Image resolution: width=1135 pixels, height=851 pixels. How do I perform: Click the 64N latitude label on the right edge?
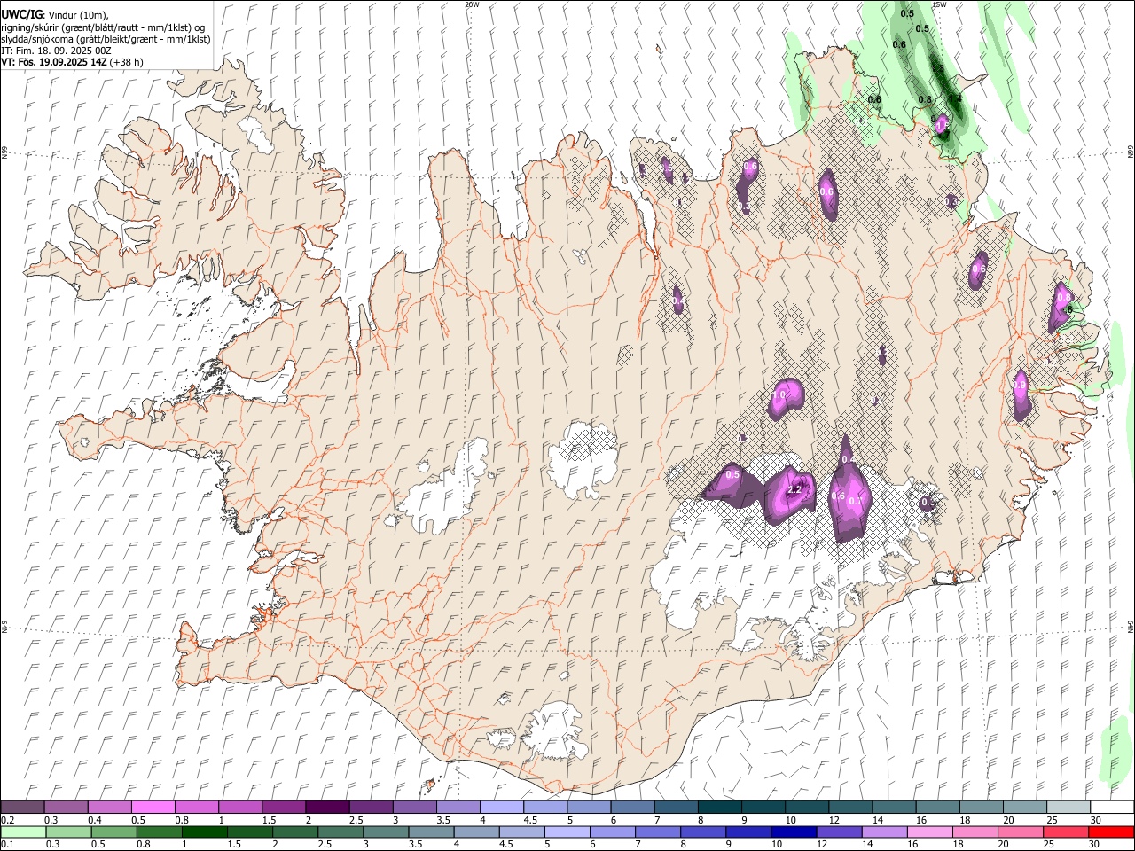(x=1131, y=627)
